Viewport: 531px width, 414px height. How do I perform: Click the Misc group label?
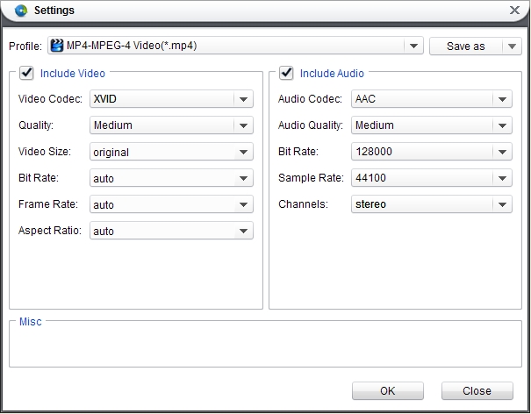[31, 322]
